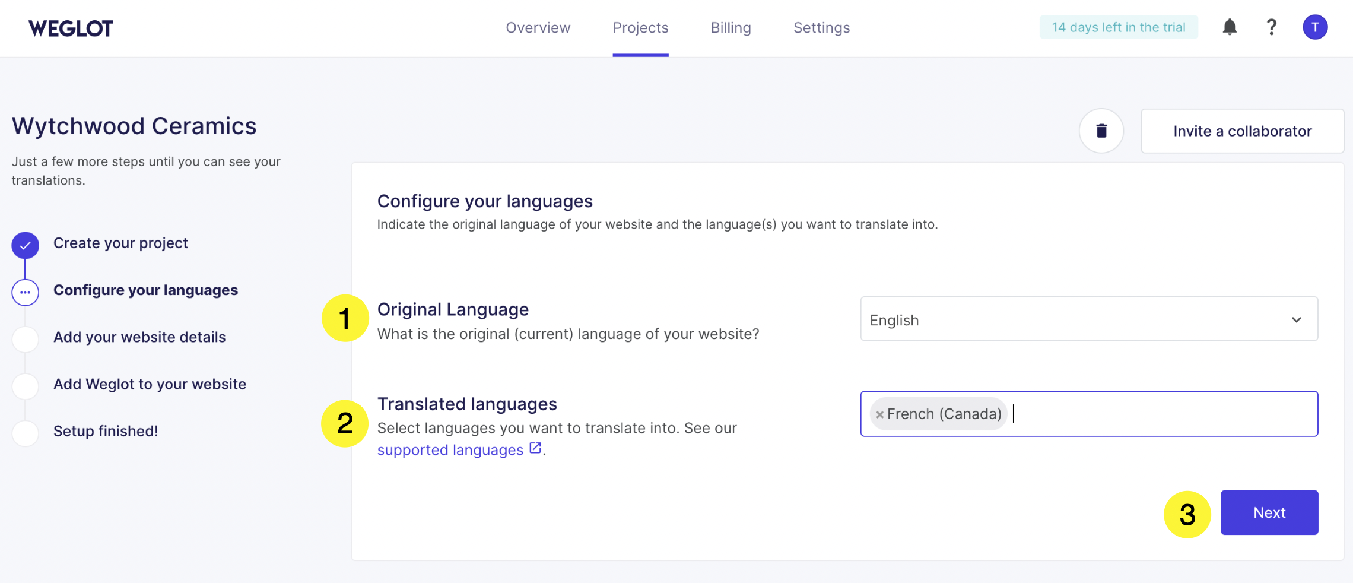Click the Next button
1353x583 pixels.
tap(1269, 512)
